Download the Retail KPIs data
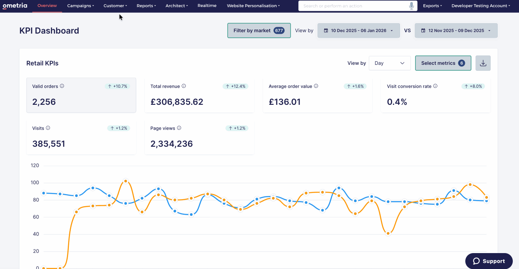The height and width of the screenshot is (269, 519). [x=483, y=63]
